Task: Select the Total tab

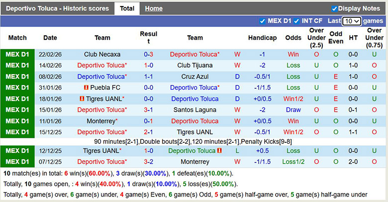Action: pyautogui.click(x=127, y=8)
